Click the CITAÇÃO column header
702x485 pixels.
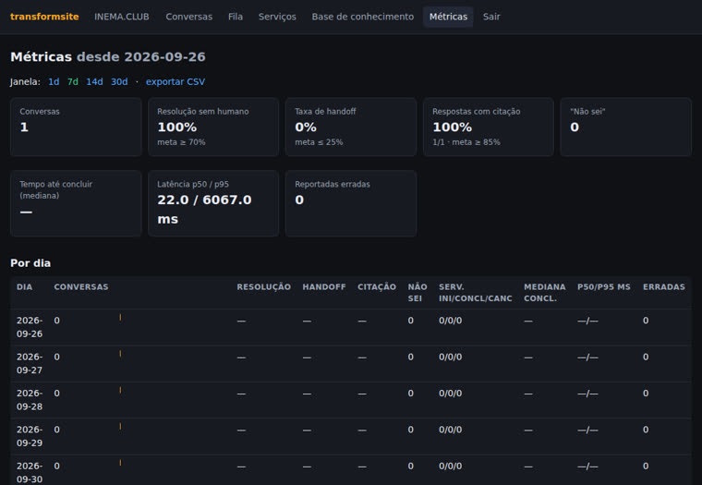tap(377, 286)
